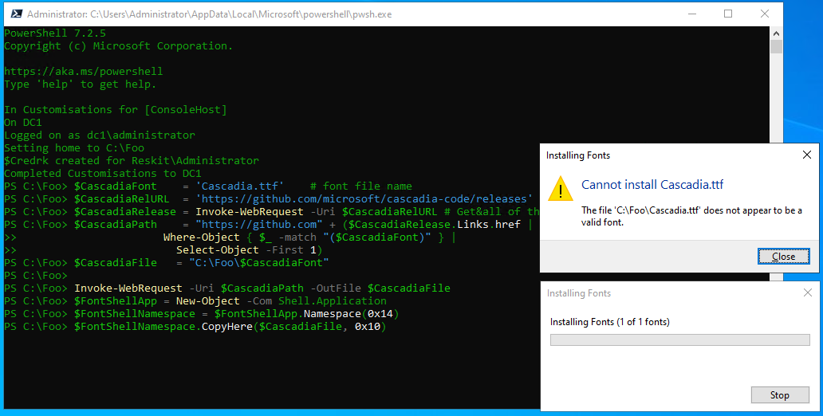Close the Installing Fonts progress window
The image size is (823, 416).
pyautogui.click(x=807, y=292)
